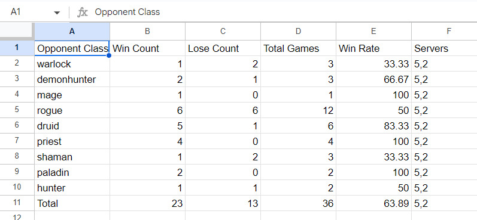
Task: Click the Win Count header cell
Action: (148, 48)
